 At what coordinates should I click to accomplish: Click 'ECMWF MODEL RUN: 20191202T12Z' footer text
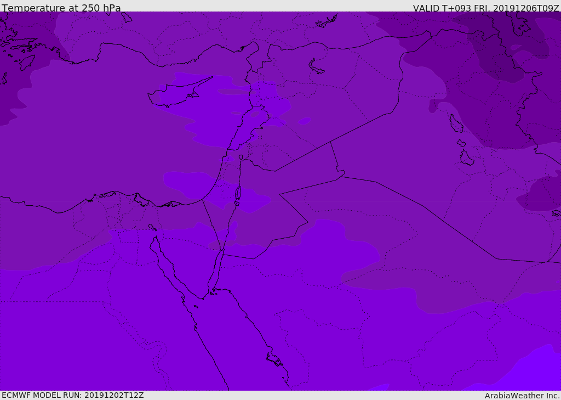click(x=73, y=395)
